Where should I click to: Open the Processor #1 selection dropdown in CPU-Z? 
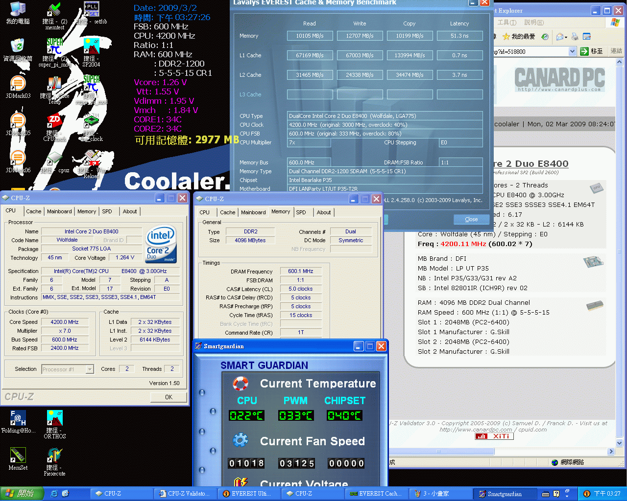90,369
